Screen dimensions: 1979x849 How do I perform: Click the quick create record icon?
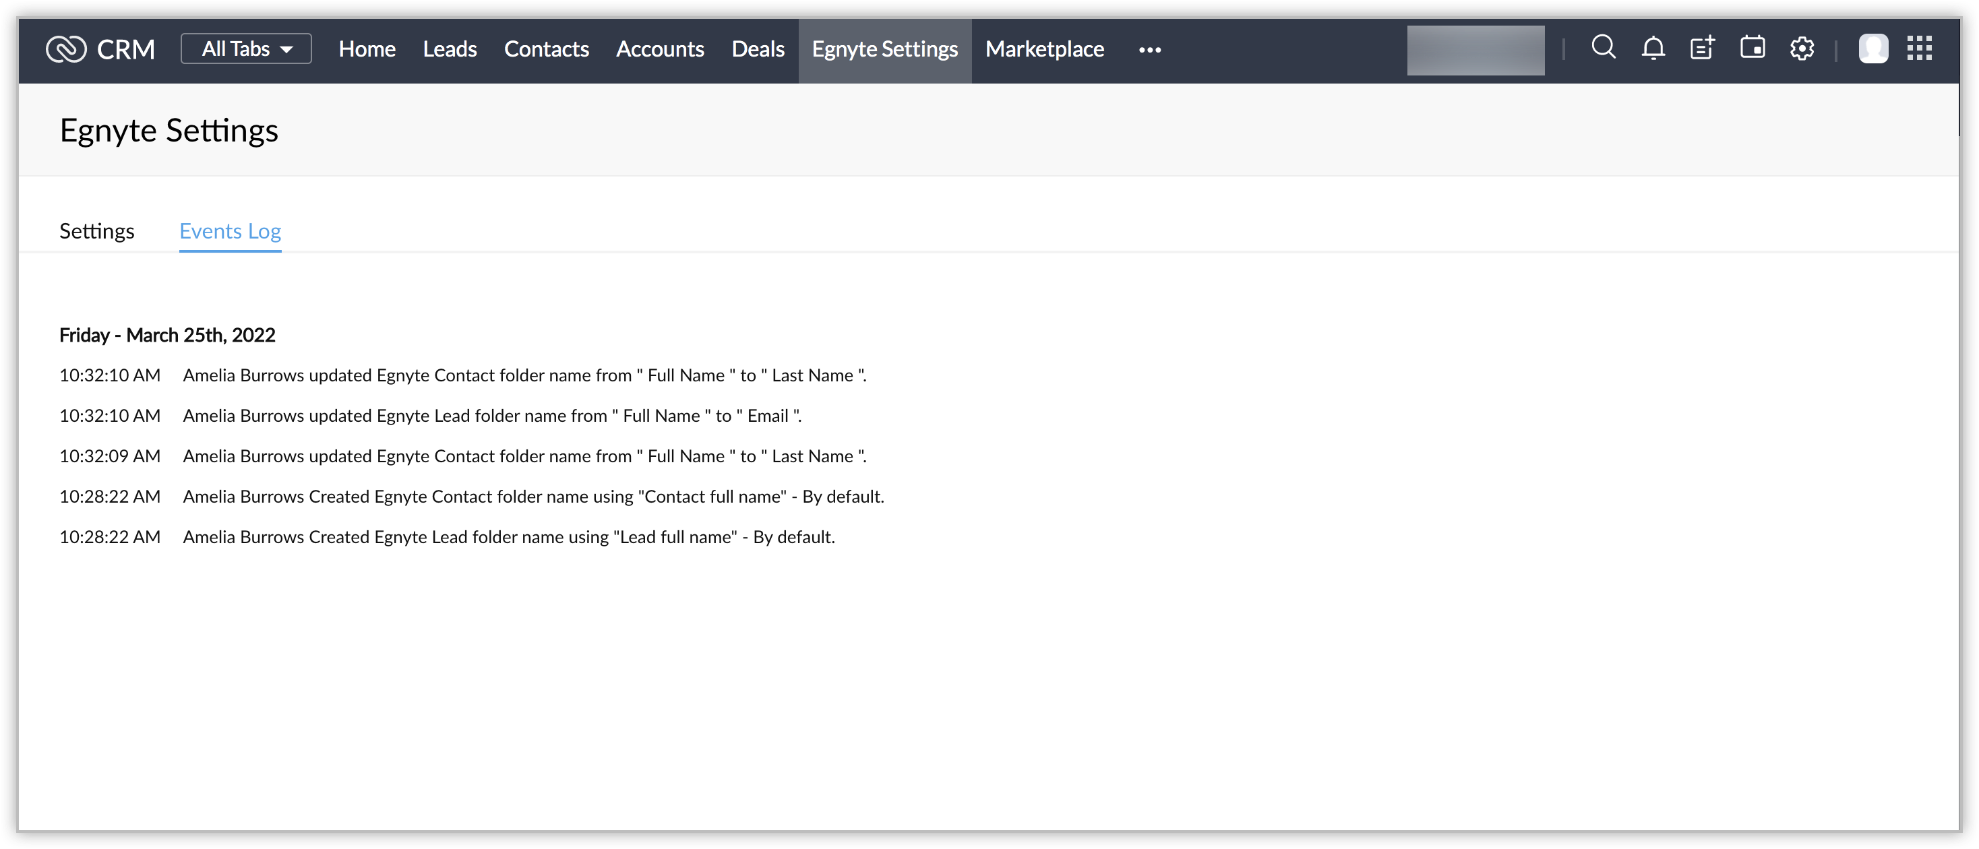1703,49
